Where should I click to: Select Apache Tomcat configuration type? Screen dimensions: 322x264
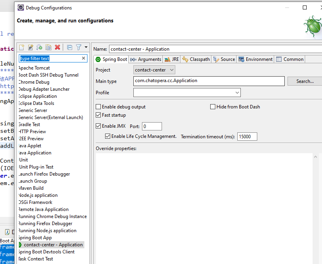click(34, 68)
